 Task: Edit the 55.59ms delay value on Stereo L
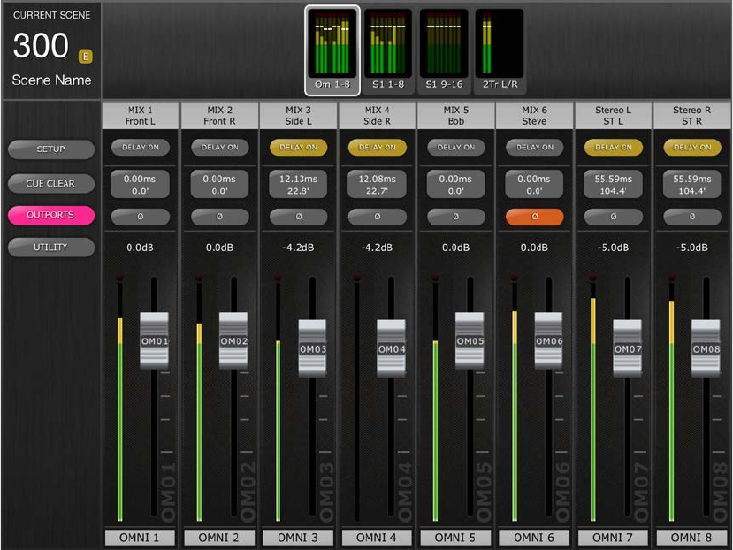tap(613, 183)
